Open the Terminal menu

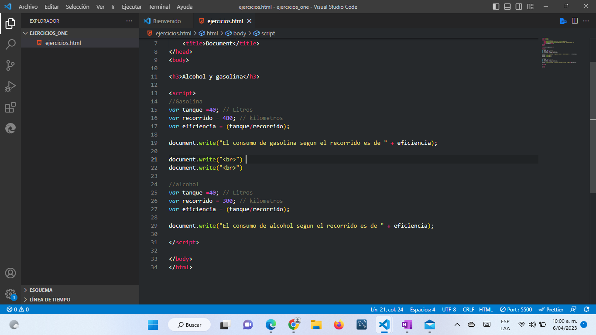click(x=159, y=7)
